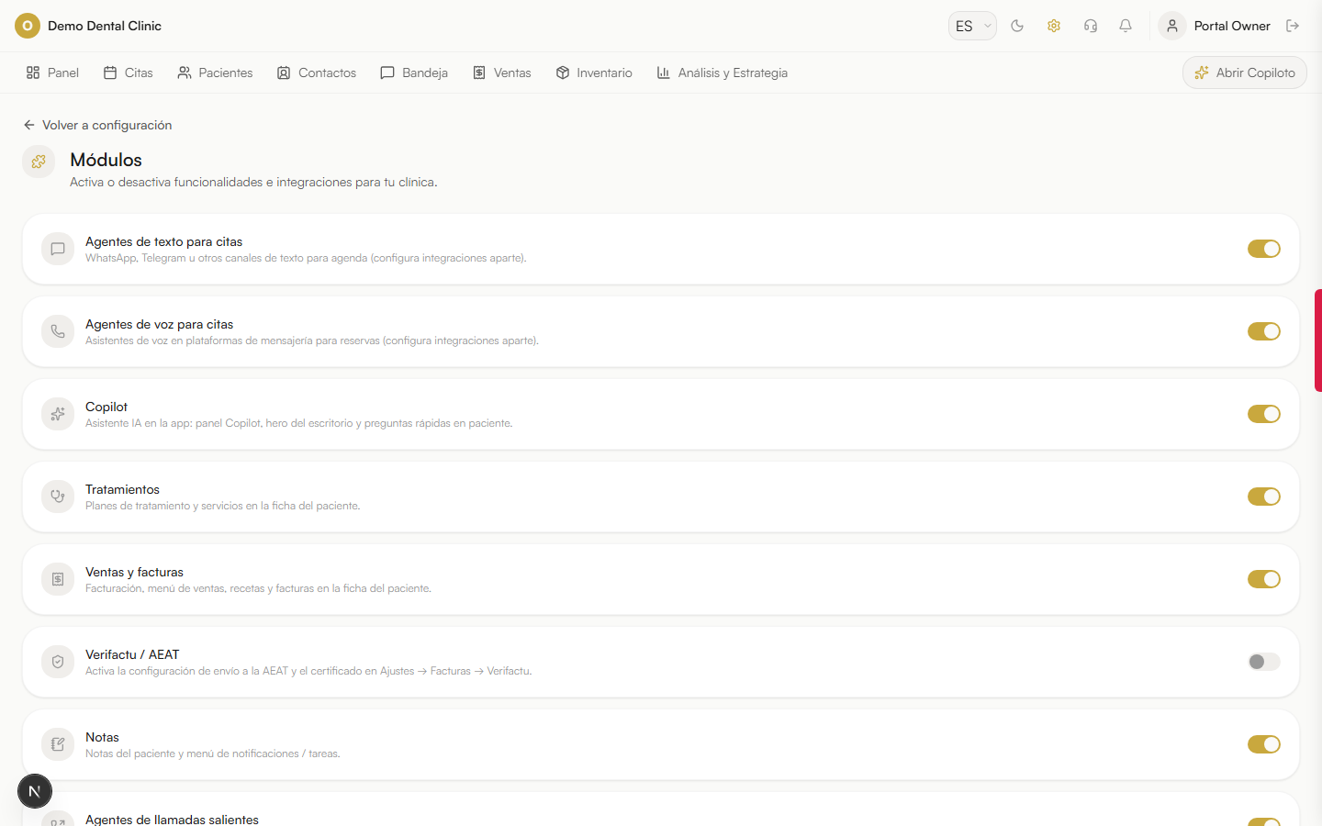Click the invoice icon of Ventas y facturas

pos(58,579)
